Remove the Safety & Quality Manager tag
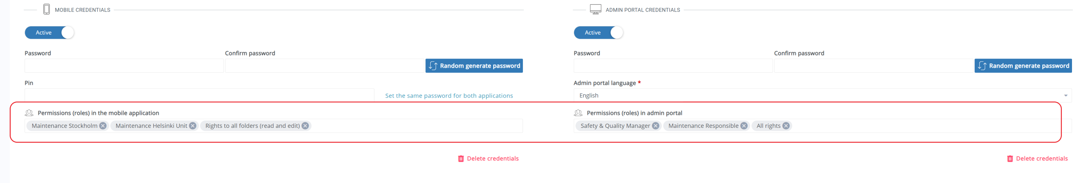 656,126
